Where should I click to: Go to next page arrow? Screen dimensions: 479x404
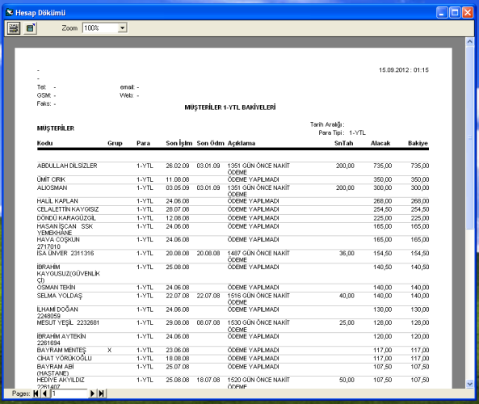coord(92,393)
